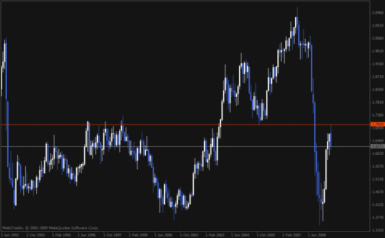
Task: Click the 1 Jun 1996 date label
Action: click(x=87, y=235)
